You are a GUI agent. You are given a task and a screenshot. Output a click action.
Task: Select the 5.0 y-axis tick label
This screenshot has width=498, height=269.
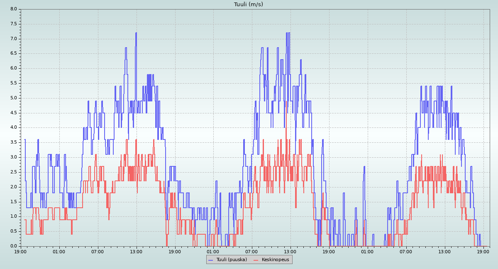coord(13,98)
